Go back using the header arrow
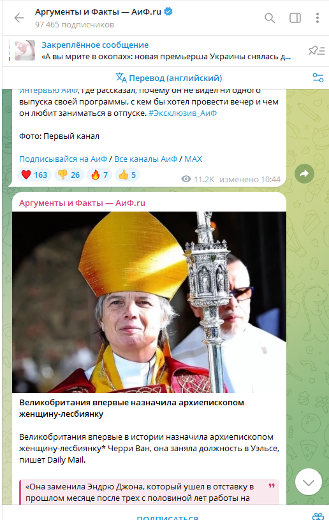Image resolution: width=329 pixels, height=520 pixels. pyautogui.click(x=19, y=18)
